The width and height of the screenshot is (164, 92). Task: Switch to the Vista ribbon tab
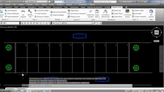[x=66, y=7]
